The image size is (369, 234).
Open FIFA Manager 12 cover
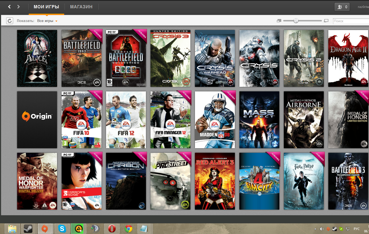click(170, 120)
